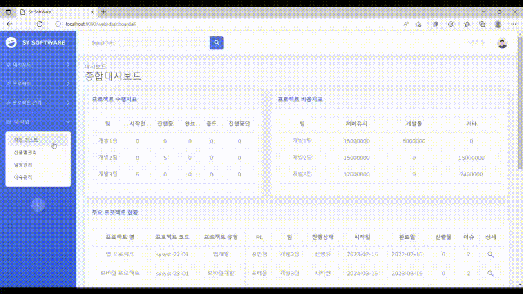Click 개발2팀 in 프로젝트 수행지표 table
This screenshot has width=523, height=294.
[x=108, y=158]
